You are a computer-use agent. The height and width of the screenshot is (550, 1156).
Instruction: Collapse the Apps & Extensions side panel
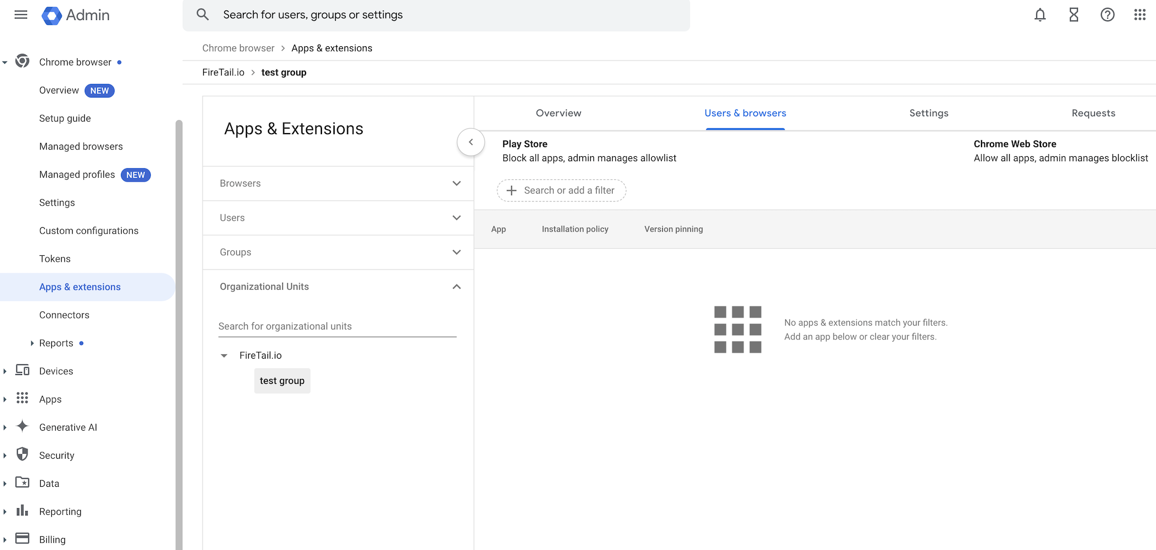[x=471, y=142]
